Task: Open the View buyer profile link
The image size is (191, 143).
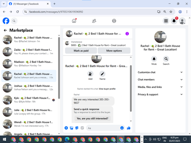Action: [107, 89]
